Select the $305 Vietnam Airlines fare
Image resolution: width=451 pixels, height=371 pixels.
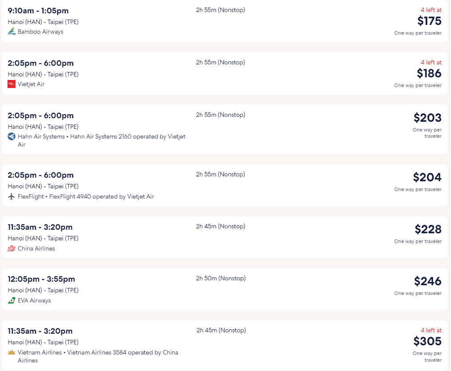[x=427, y=341]
